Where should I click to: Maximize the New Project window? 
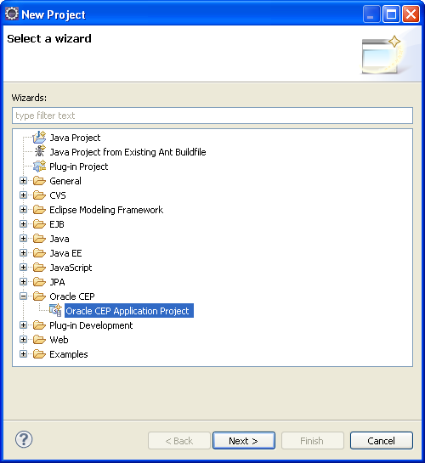tap(391, 14)
